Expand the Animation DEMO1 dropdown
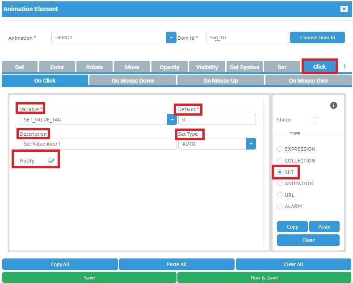The image size is (353, 283). point(171,38)
